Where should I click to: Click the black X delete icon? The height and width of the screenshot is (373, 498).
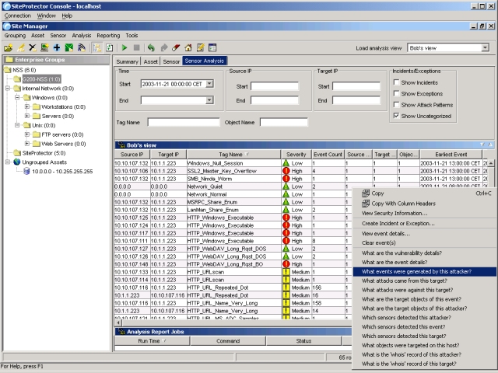[x=33, y=48]
